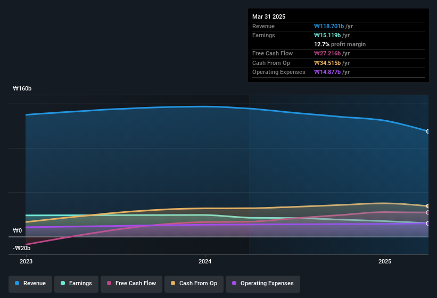
Task: Click the ₩0 y-axis label
Action: 17,230
